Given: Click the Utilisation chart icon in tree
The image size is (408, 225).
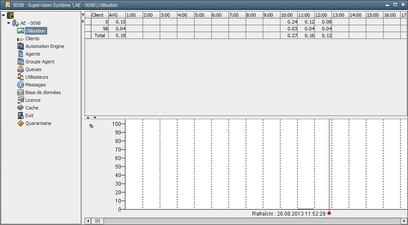Looking at the screenshot, I should (x=21, y=31).
